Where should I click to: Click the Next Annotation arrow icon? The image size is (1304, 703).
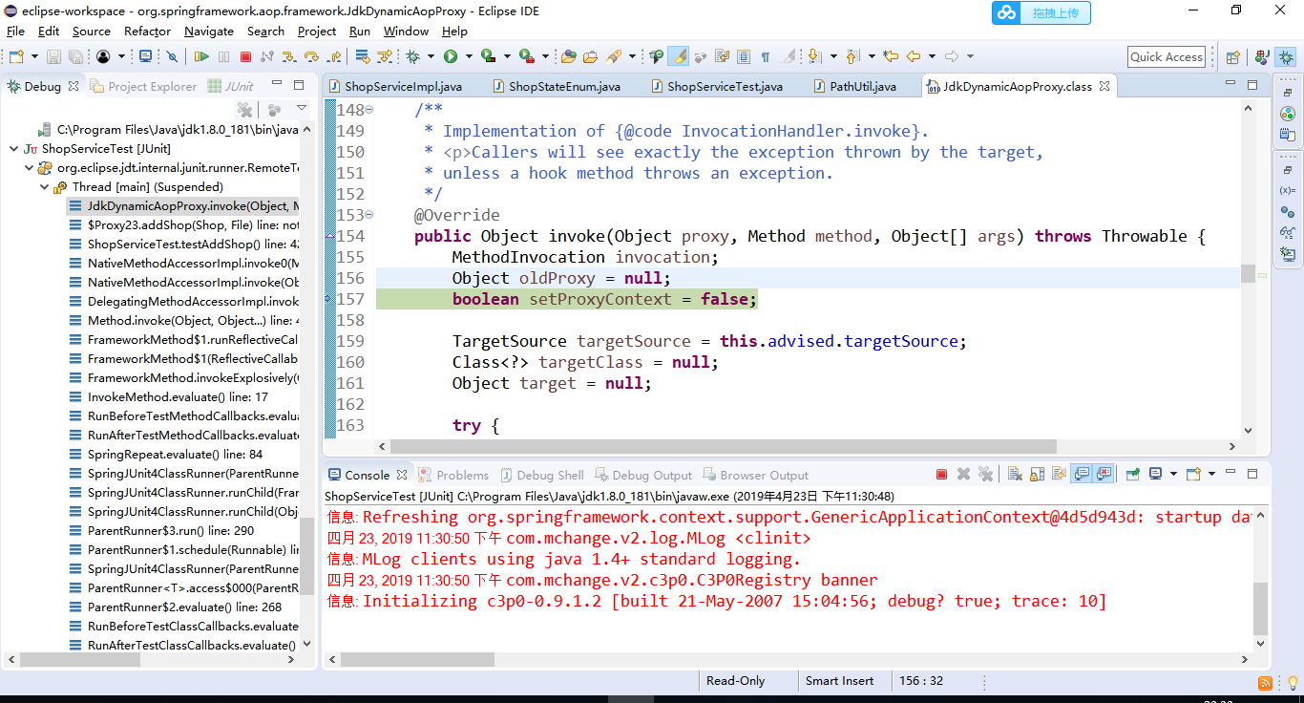[x=814, y=56]
